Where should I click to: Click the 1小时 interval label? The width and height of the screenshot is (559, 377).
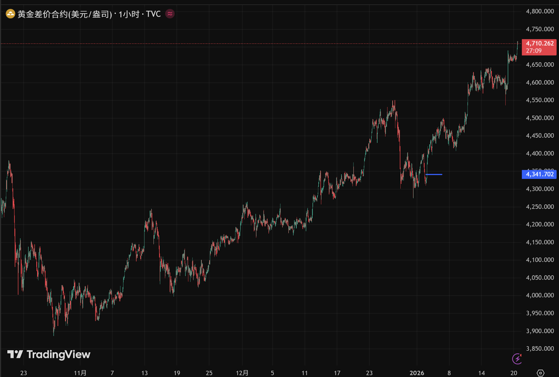coord(129,14)
